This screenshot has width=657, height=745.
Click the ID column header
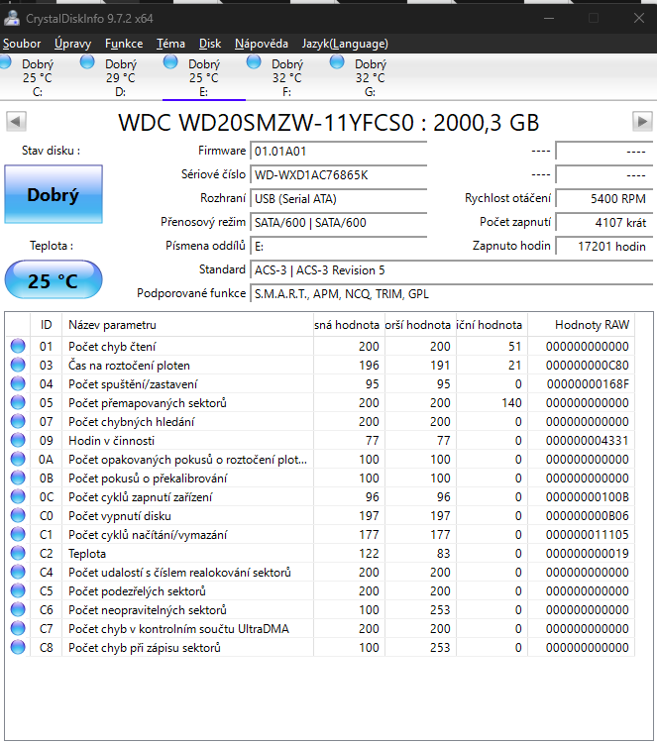pos(46,325)
